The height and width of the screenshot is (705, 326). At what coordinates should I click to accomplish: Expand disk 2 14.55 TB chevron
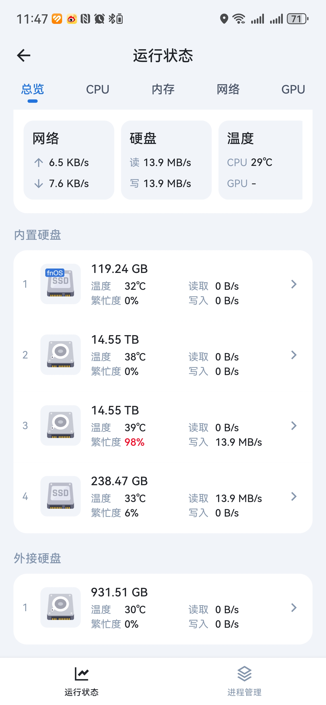coord(294,355)
